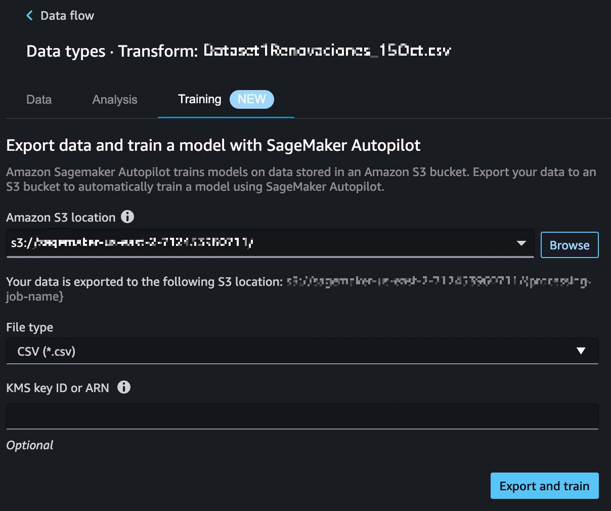
Task: Click the 'Amazon S3 location' label
Action: [61, 218]
